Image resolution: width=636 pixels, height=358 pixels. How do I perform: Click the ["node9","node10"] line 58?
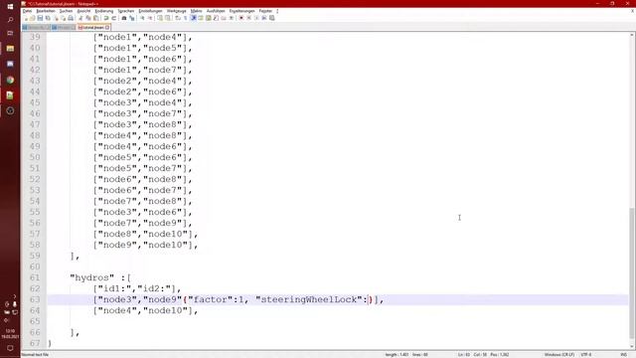(146, 245)
